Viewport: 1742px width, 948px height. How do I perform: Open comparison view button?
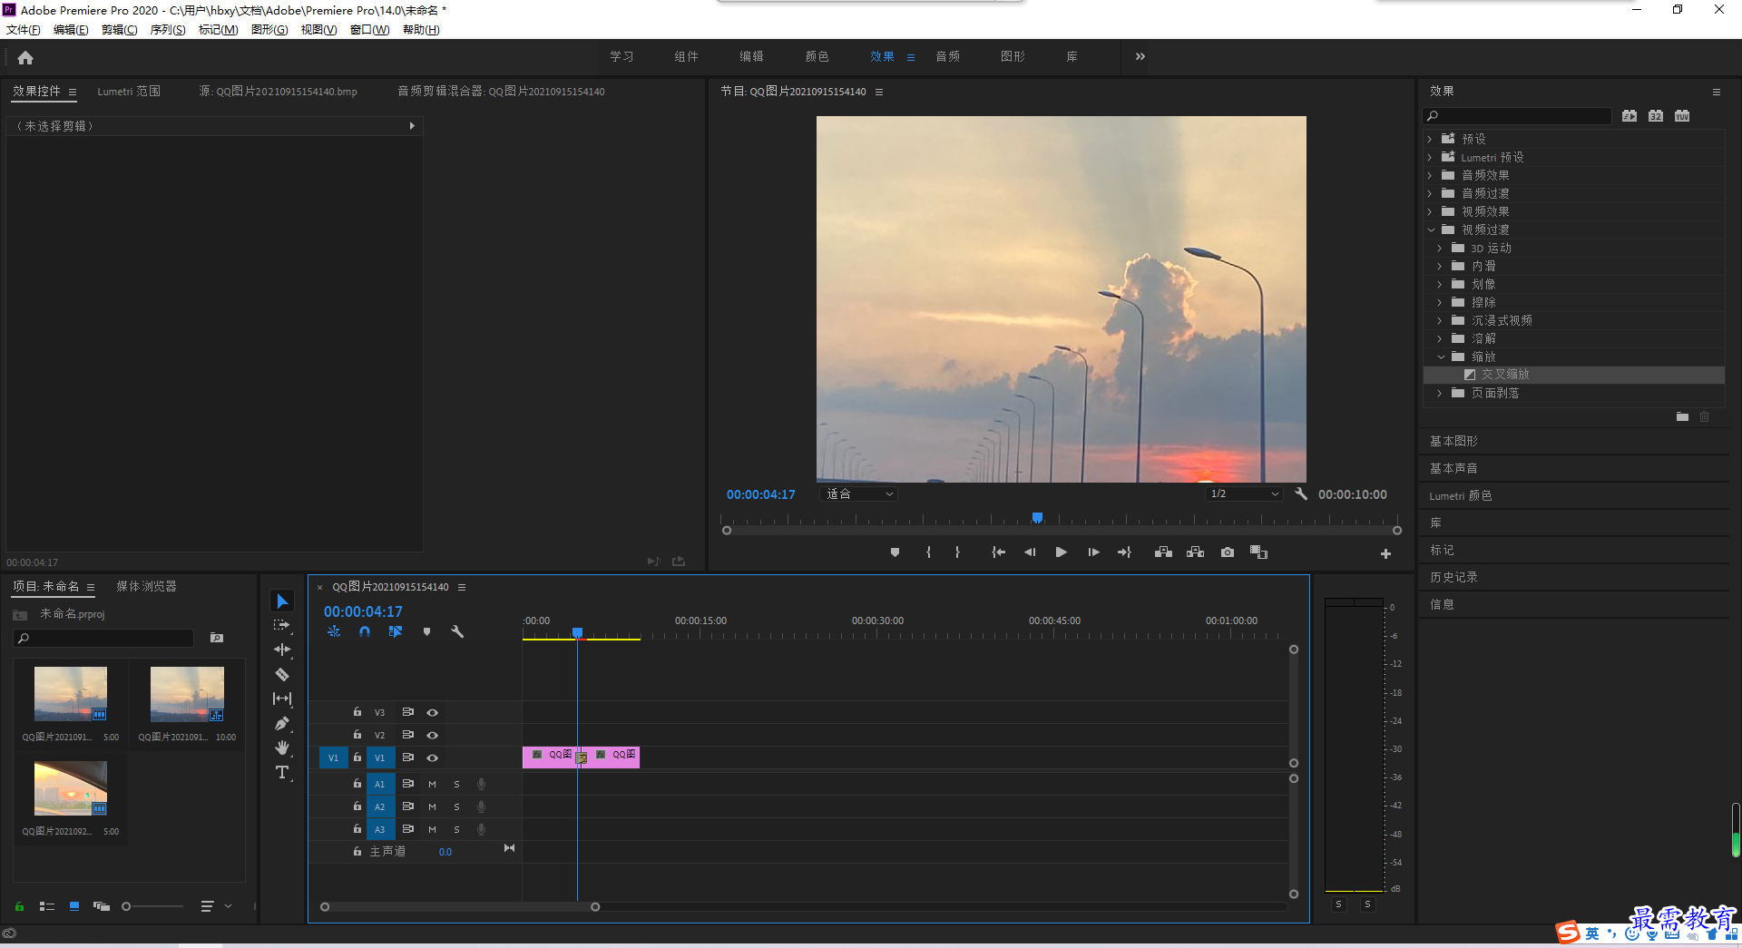click(1258, 552)
